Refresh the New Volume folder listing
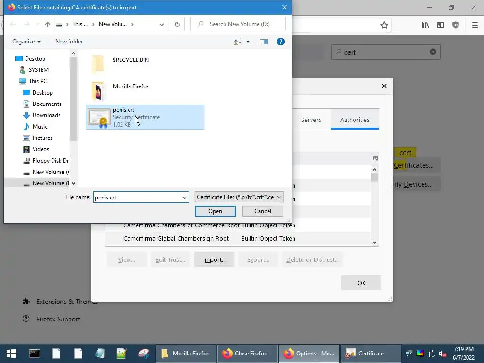Image resolution: width=484 pixels, height=363 pixels. coord(177,25)
